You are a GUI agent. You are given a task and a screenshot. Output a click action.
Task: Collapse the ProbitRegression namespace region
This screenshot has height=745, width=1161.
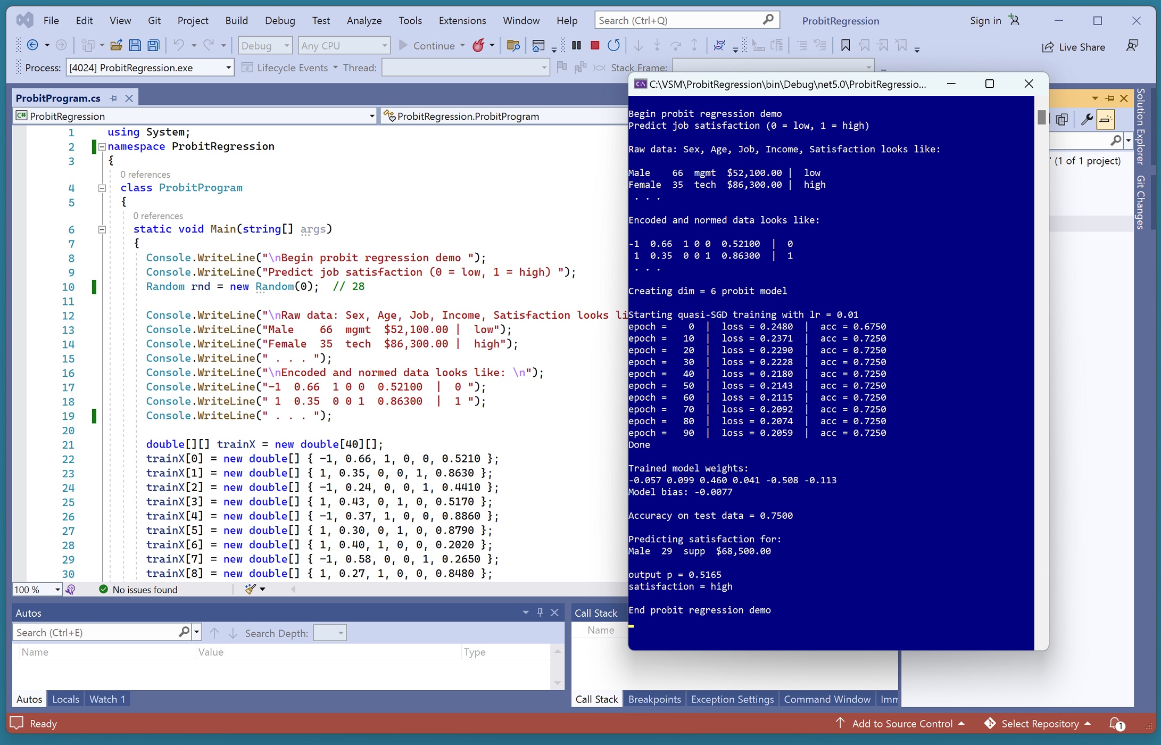coord(102,146)
